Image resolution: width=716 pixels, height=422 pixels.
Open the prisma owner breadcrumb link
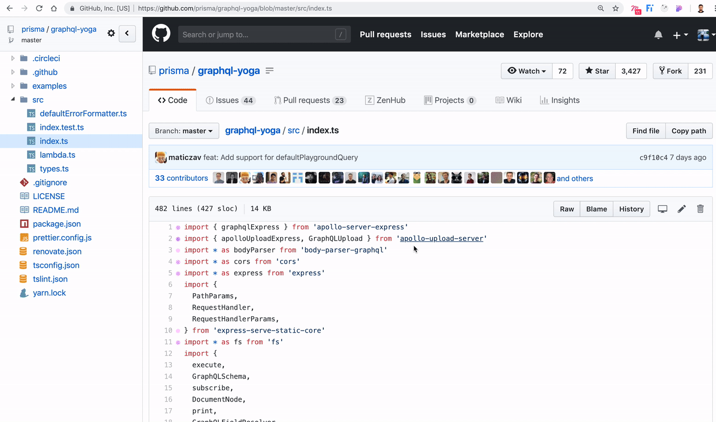174,71
